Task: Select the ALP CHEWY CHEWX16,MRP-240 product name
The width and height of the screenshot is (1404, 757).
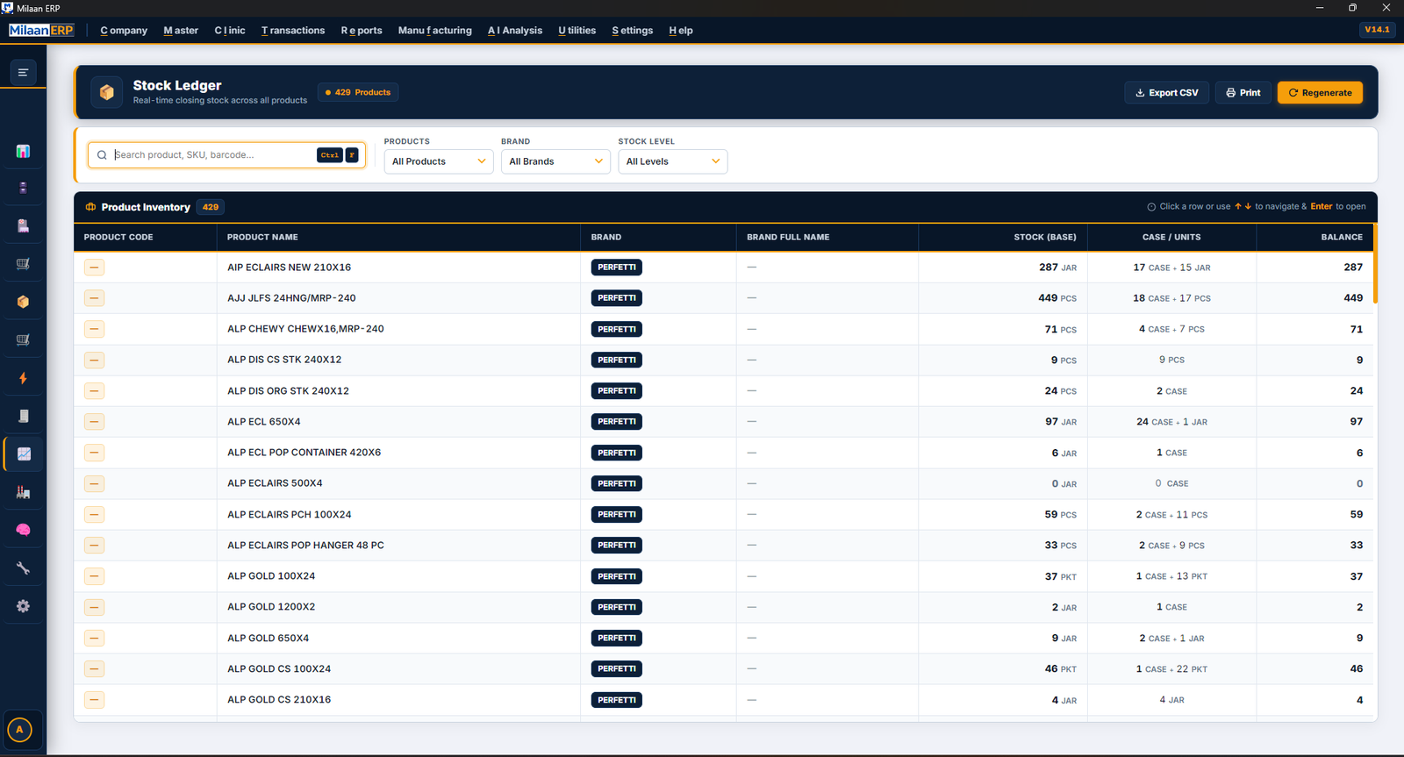Action: click(x=305, y=329)
